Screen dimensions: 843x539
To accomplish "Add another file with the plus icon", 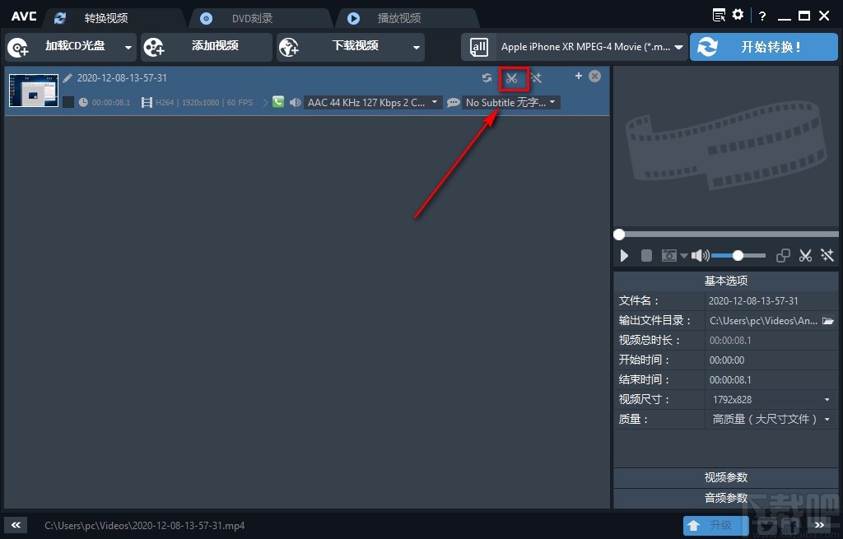I will (x=579, y=75).
